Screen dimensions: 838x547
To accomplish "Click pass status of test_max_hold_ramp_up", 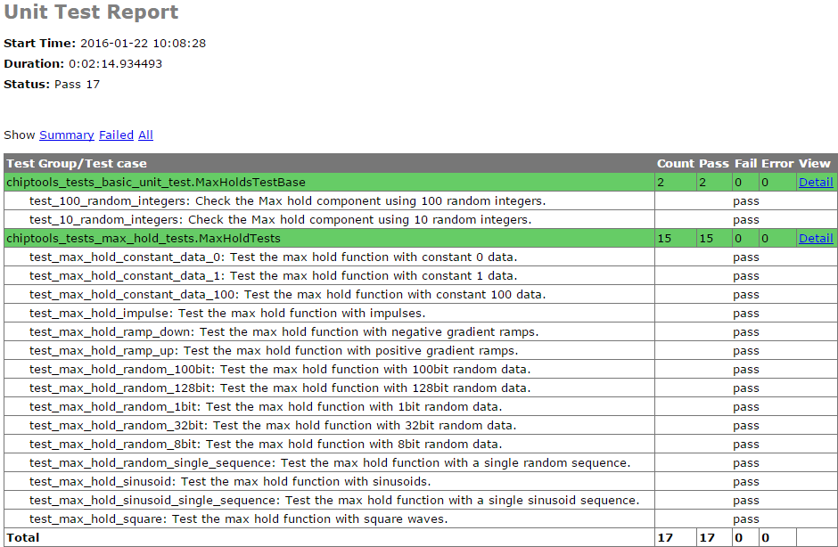I will pos(745,351).
